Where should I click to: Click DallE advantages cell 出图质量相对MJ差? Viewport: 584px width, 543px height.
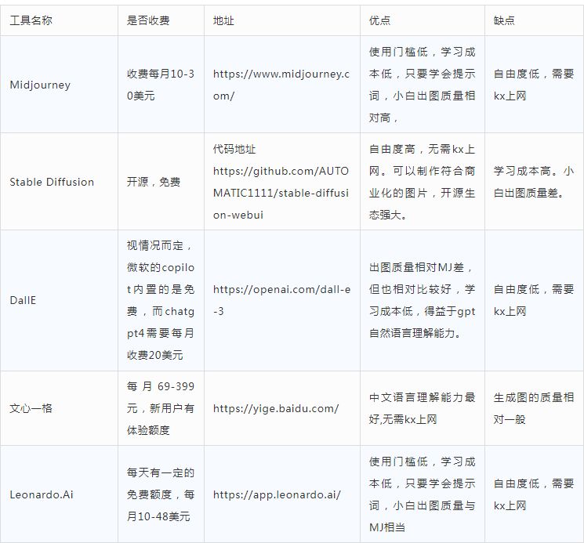422,300
